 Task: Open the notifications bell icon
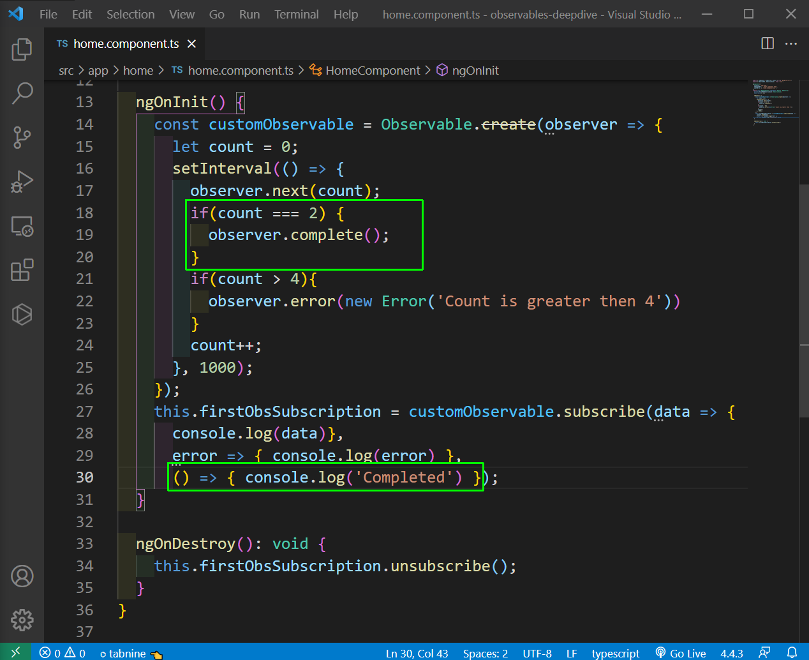792,652
